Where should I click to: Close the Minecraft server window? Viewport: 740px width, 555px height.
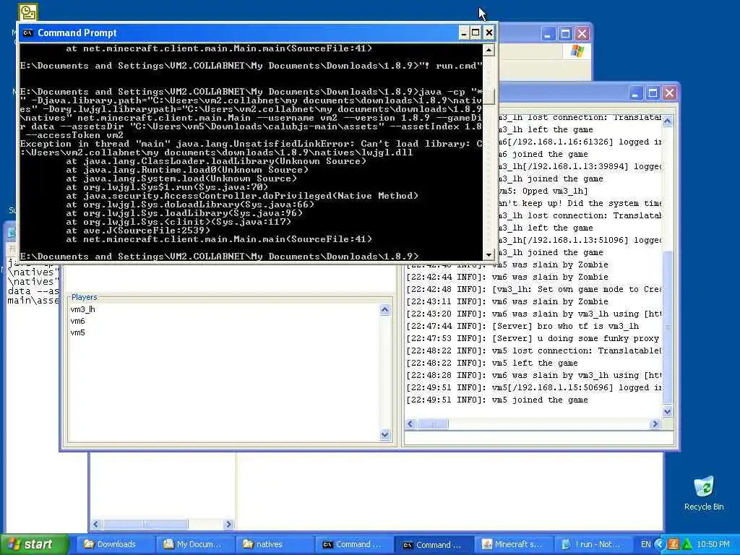coord(669,92)
